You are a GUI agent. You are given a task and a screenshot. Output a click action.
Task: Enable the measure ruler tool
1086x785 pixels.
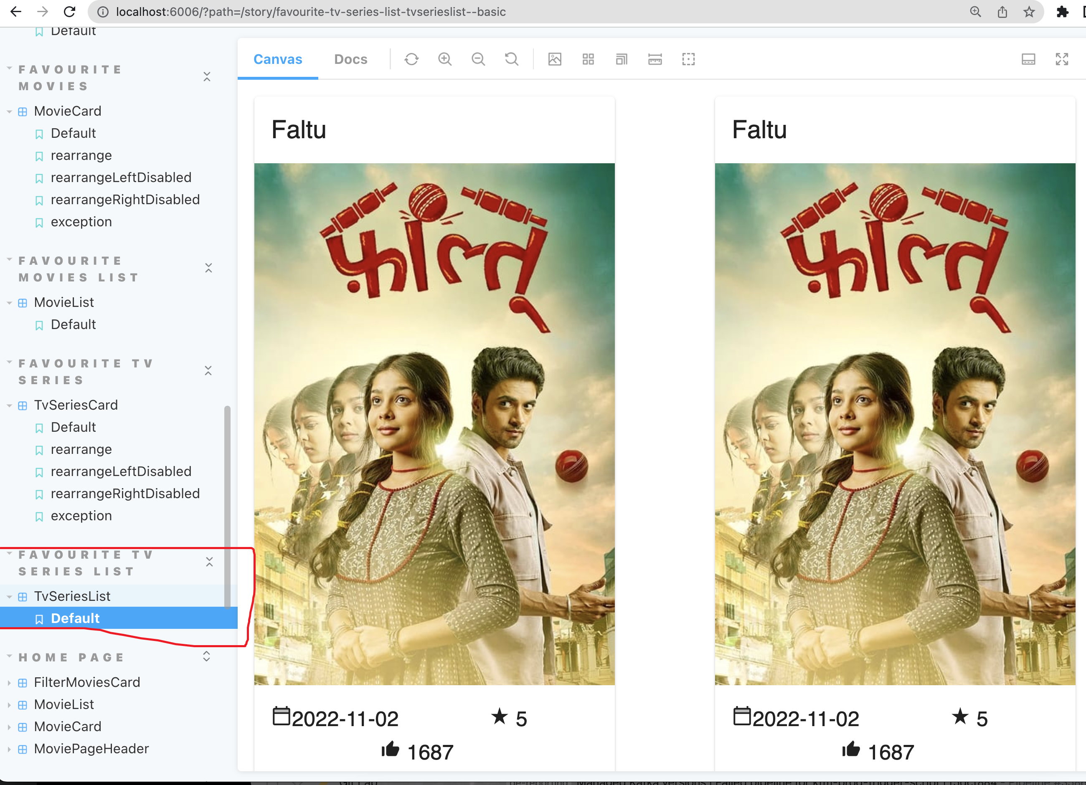tap(655, 59)
